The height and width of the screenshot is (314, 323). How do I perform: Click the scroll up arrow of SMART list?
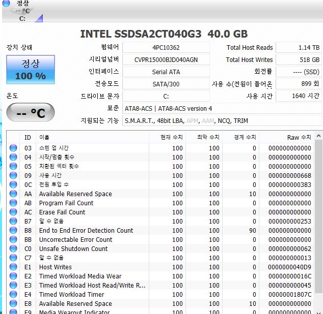318,136
